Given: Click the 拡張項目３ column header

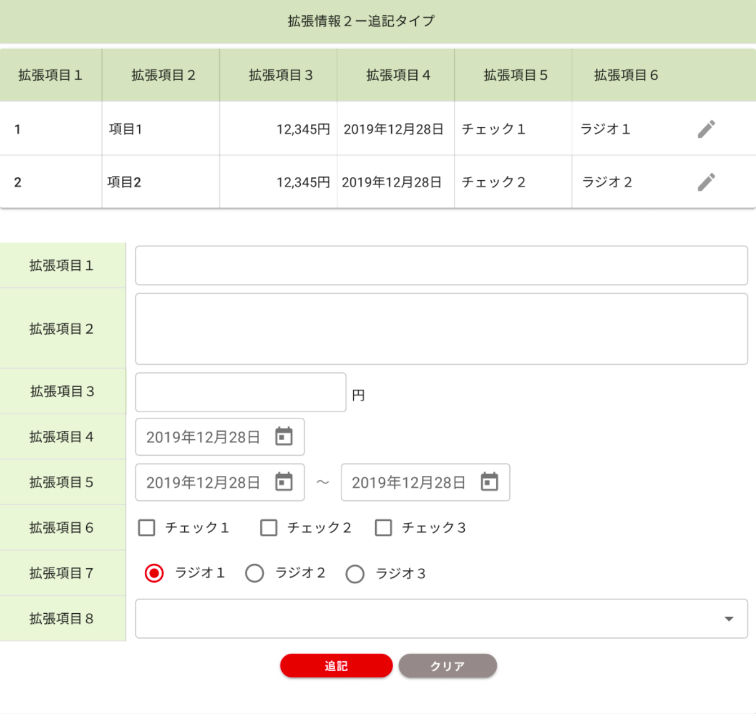Looking at the screenshot, I should click(x=281, y=75).
